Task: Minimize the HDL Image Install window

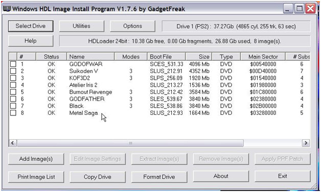Action: click(288, 9)
